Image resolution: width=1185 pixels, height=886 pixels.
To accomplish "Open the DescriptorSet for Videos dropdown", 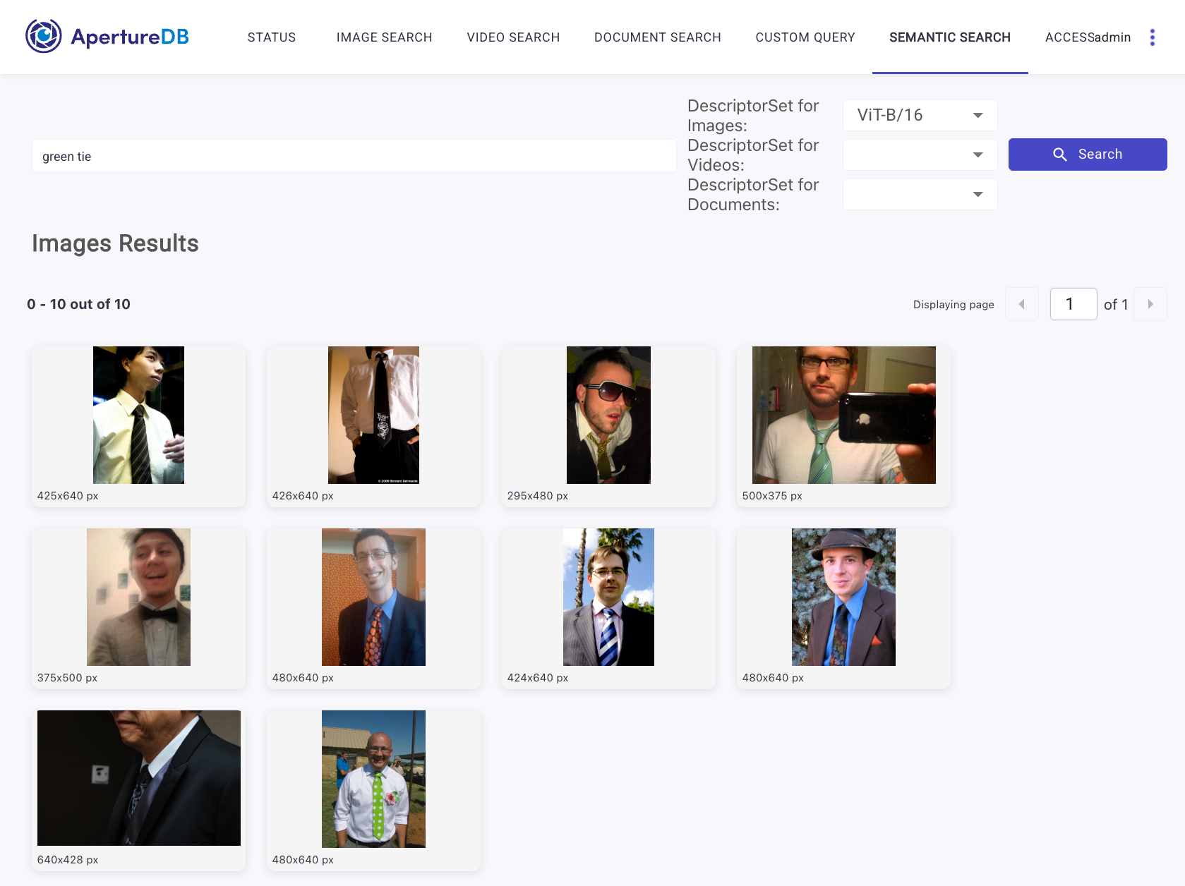I will tap(920, 154).
